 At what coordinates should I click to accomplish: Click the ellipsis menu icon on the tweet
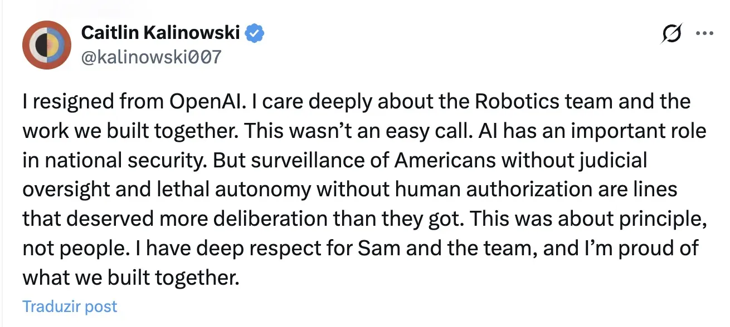tap(705, 33)
